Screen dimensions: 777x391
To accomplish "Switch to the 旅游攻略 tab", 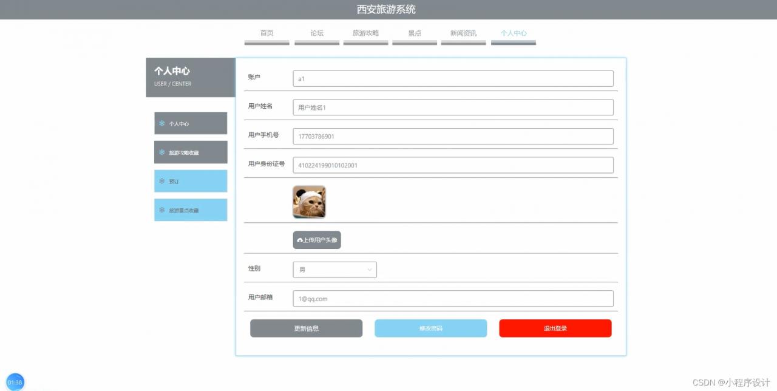I will tap(365, 34).
